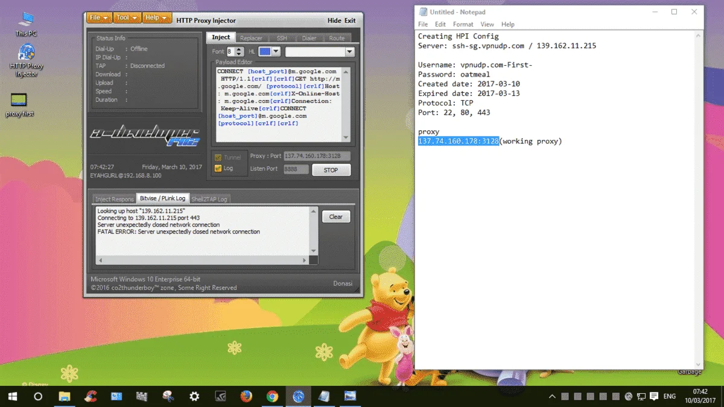Open the Help dropdown in HTTP Proxy Injector
Image resolution: width=724 pixels, height=407 pixels.
(x=157, y=18)
